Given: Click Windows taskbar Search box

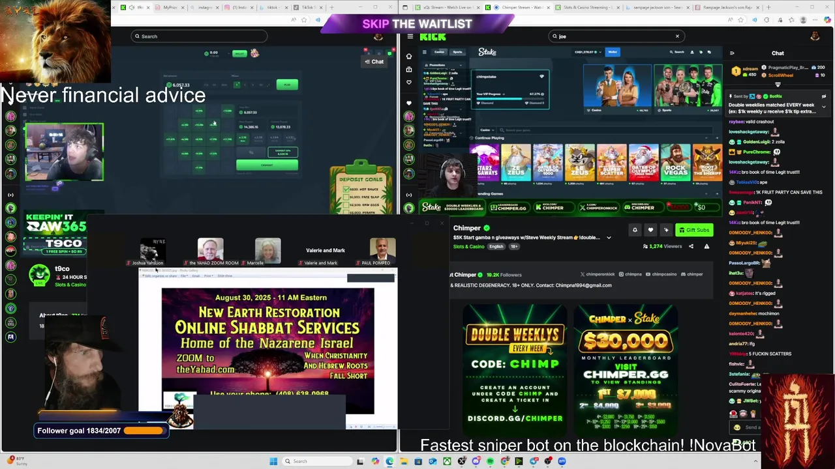Looking at the screenshot, I should click(x=316, y=461).
